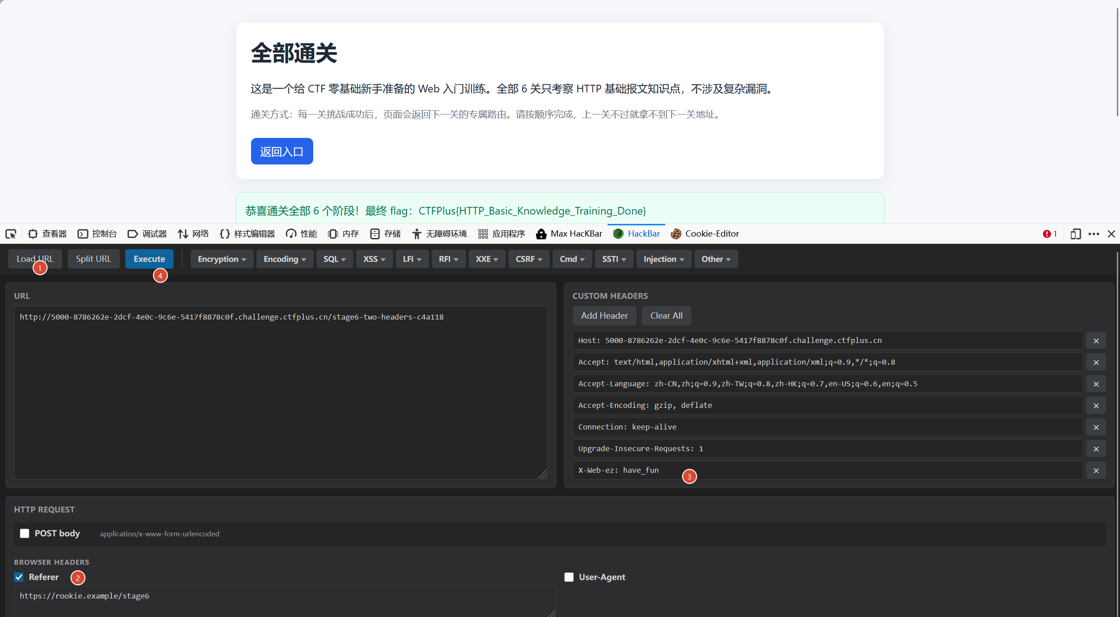Image resolution: width=1120 pixels, height=617 pixels.
Task: Open the Cookie-Editor tab
Action: [705, 234]
